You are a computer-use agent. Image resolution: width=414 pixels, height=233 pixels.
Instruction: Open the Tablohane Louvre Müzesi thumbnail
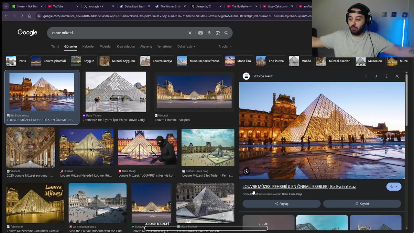tap(35, 203)
